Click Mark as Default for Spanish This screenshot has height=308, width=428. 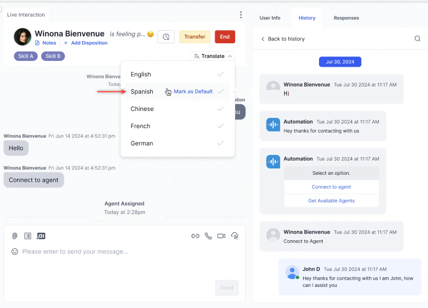[193, 92]
